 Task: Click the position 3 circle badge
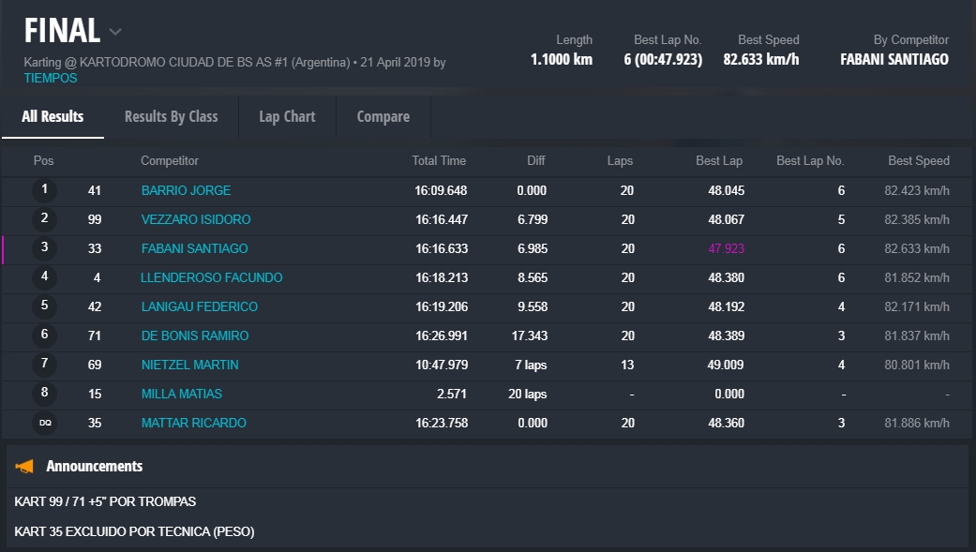[x=44, y=248]
